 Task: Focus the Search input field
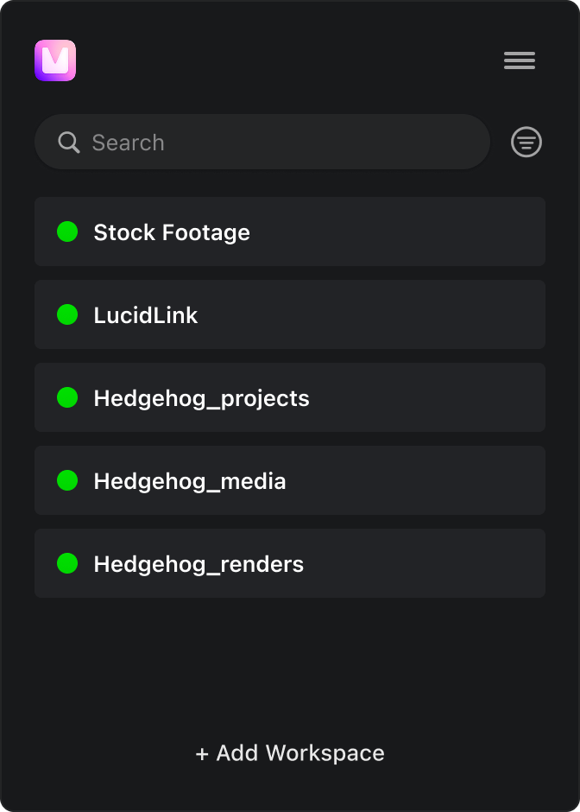[276, 143]
